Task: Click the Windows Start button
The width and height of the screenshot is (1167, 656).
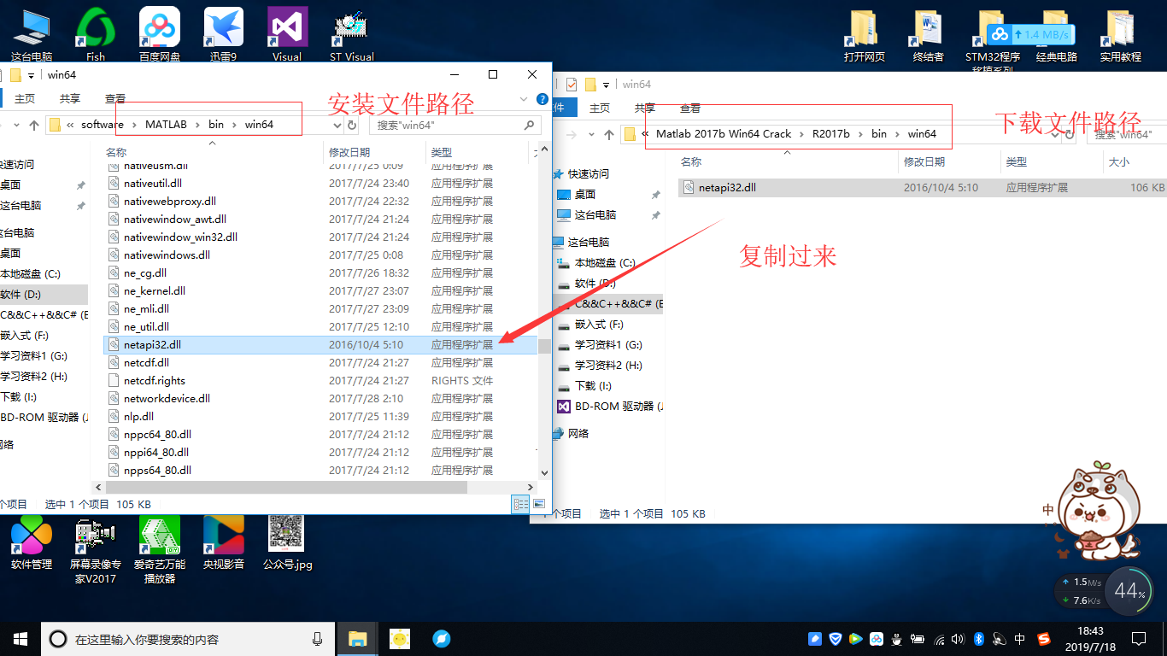Action: click(20, 638)
